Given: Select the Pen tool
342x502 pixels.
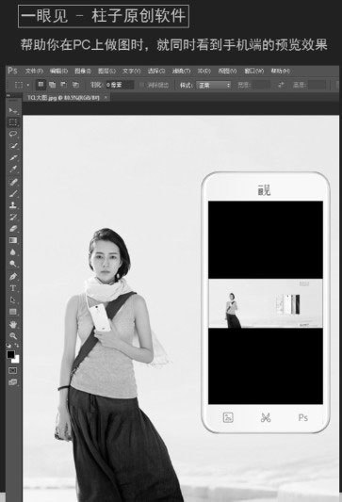Looking at the screenshot, I should pos(13,276).
